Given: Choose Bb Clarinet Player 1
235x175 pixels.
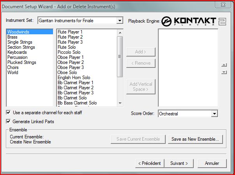Looking at the screenshot, I should point(76,83).
